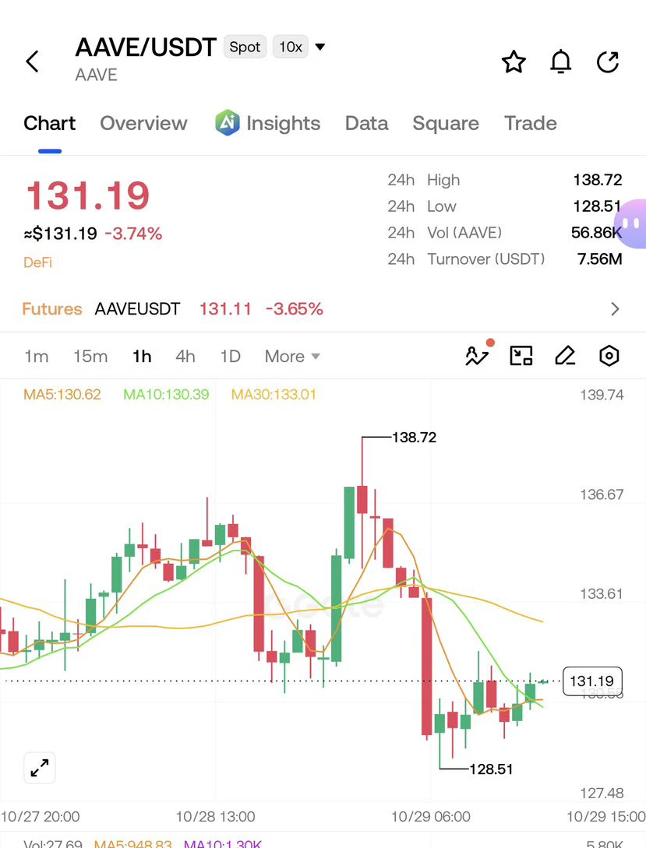Switch chart interval to 15m

(90, 357)
